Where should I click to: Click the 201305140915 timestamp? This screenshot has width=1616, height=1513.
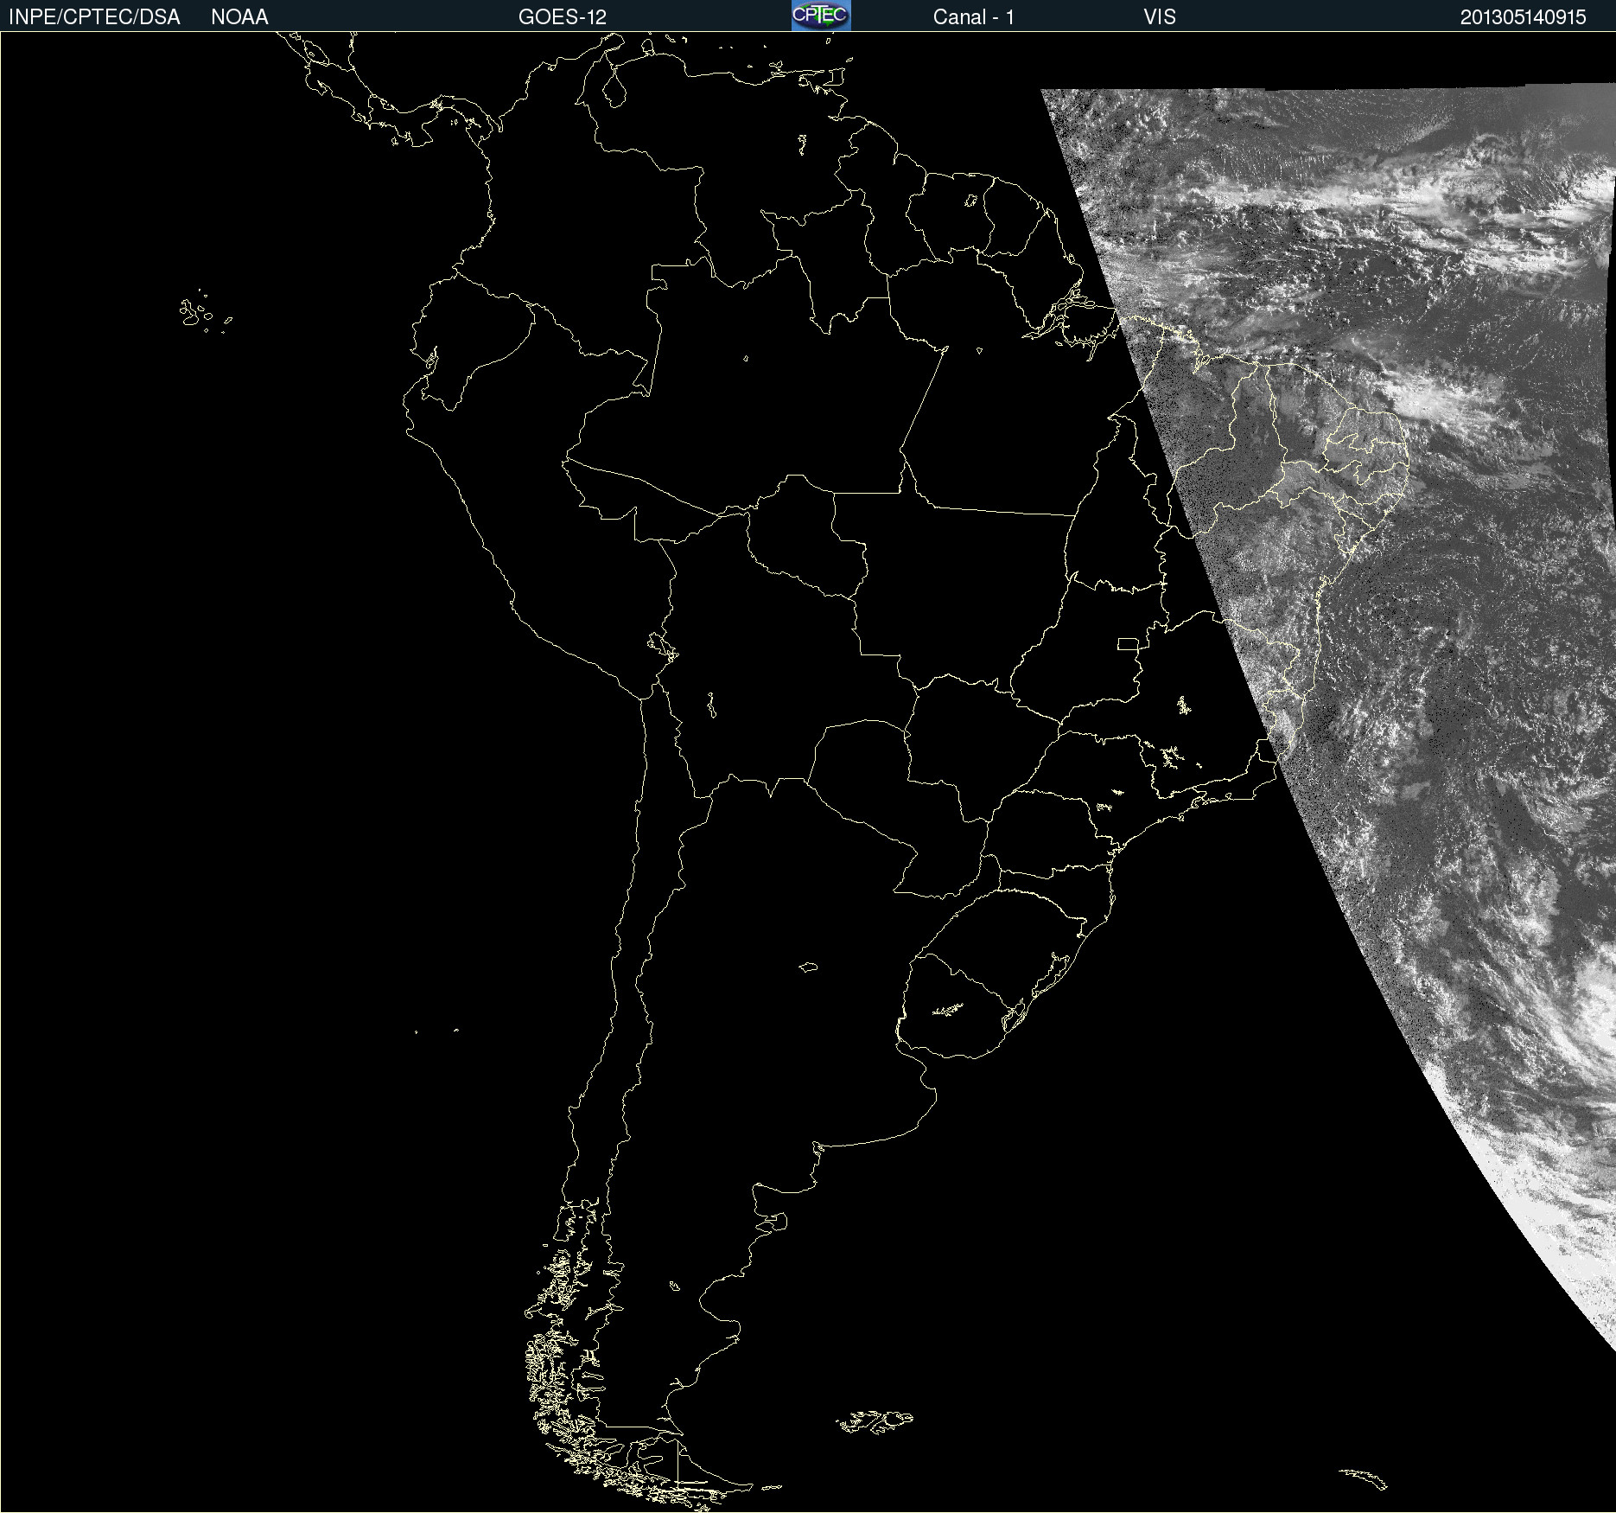coord(1523,17)
